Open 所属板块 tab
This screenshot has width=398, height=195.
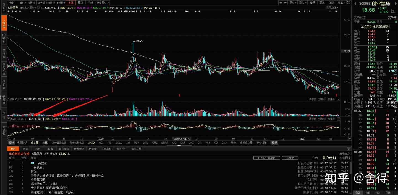[x=79, y=149]
